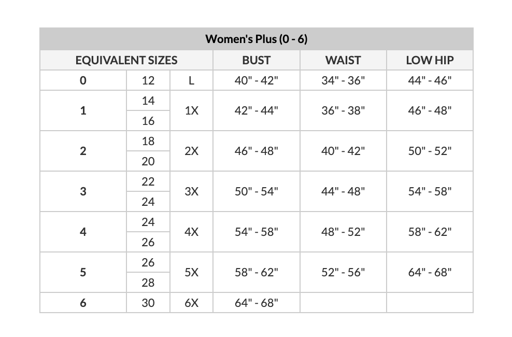Select the BUST column header
This screenshot has height=337, width=512.
256,60
